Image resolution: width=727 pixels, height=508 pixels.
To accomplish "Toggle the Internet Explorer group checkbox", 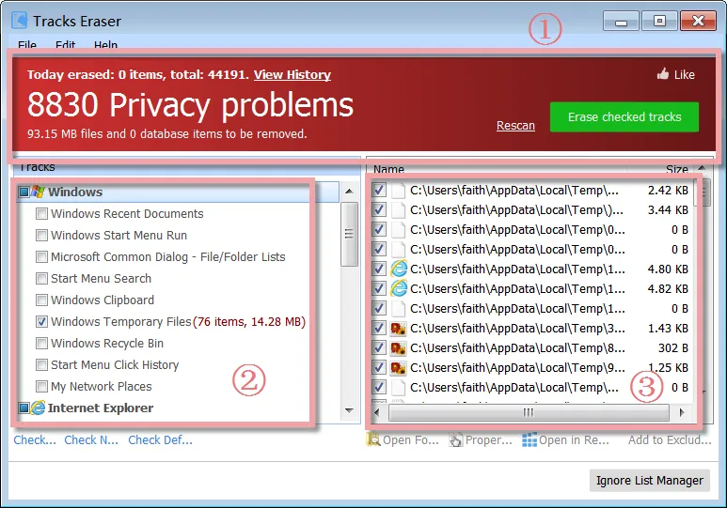I will coord(24,408).
